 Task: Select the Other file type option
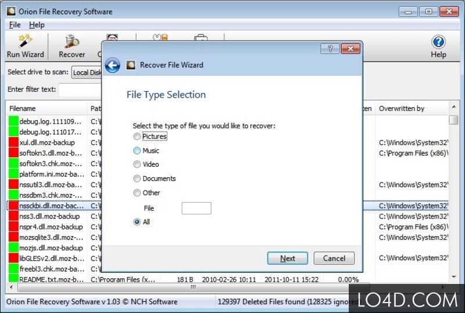click(146, 193)
